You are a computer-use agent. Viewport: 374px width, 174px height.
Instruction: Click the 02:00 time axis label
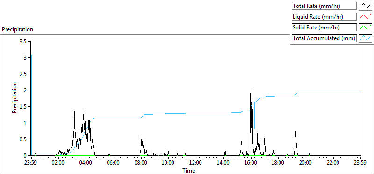(x=58, y=163)
